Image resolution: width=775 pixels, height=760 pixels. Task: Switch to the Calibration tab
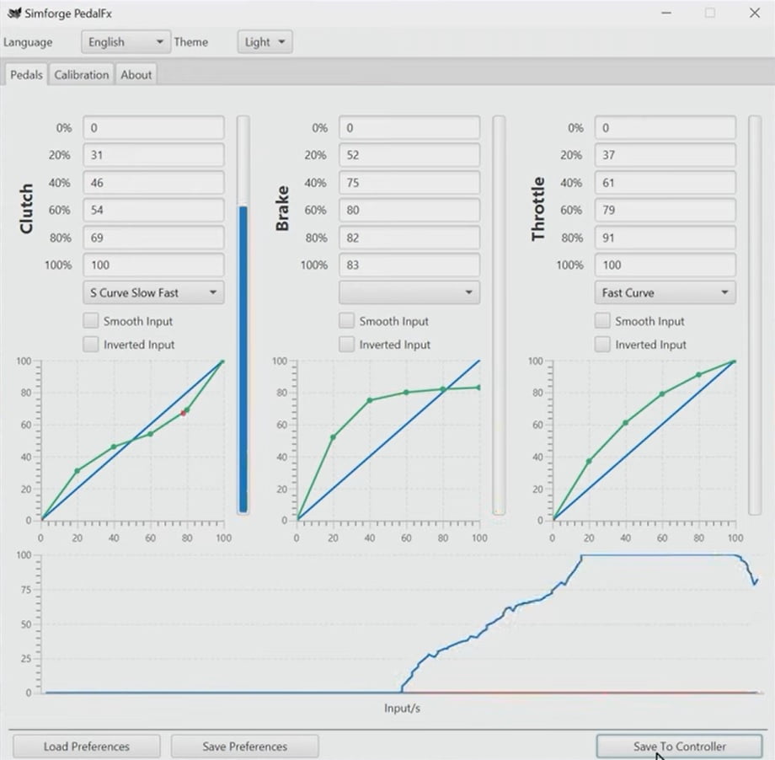coord(82,75)
